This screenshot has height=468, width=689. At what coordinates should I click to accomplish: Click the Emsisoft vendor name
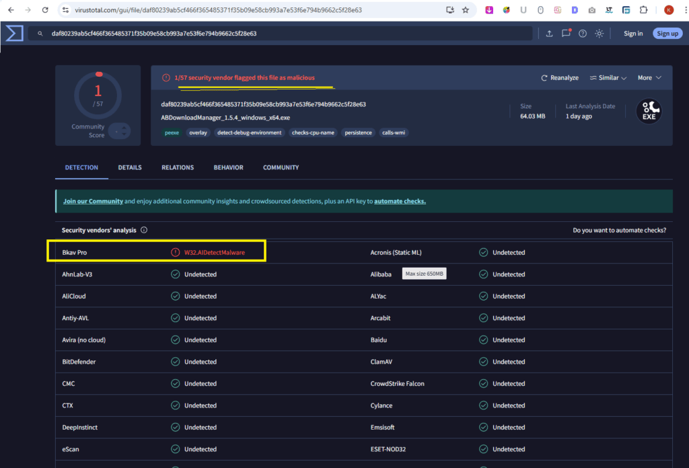pyautogui.click(x=382, y=427)
